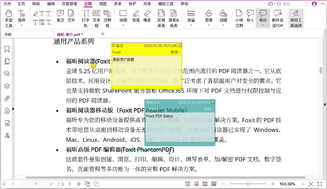The height and width of the screenshot is (189, 327).
Task: Switch to continuous page view mode
Action: [196, 184]
